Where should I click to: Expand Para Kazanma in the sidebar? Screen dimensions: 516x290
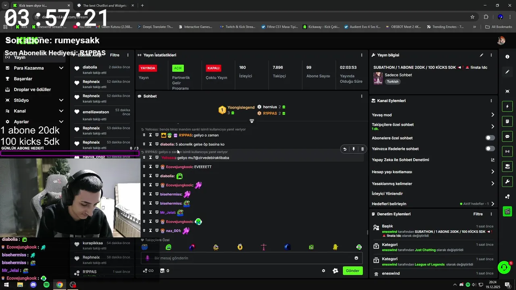tap(61, 68)
